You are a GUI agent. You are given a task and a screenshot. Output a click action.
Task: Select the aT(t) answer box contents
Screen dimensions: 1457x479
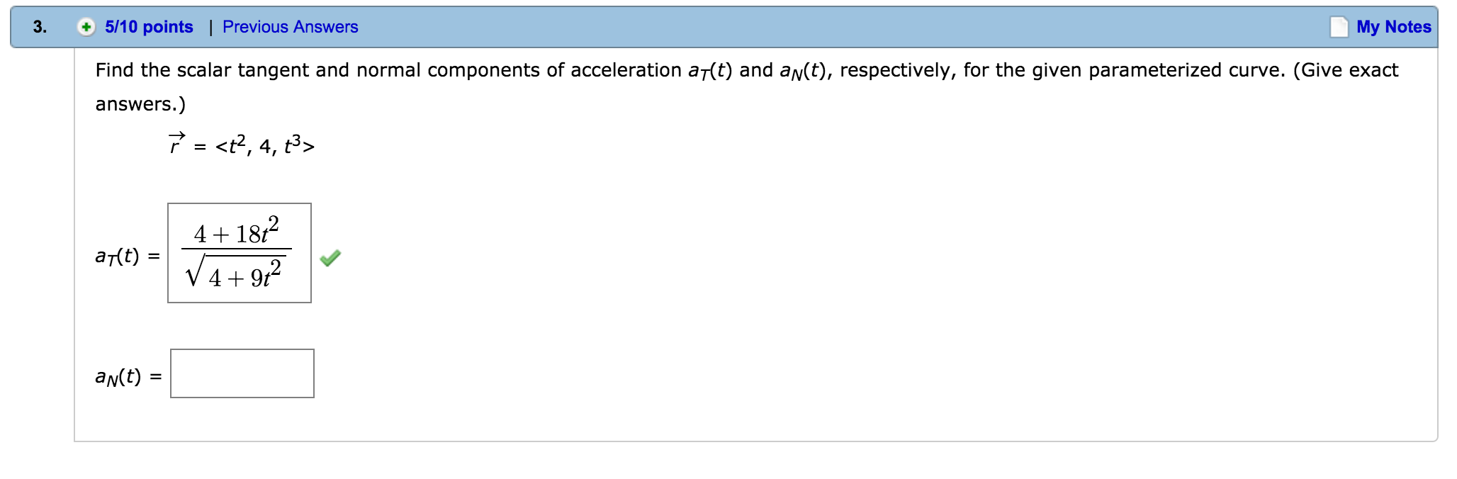tap(241, 253)
